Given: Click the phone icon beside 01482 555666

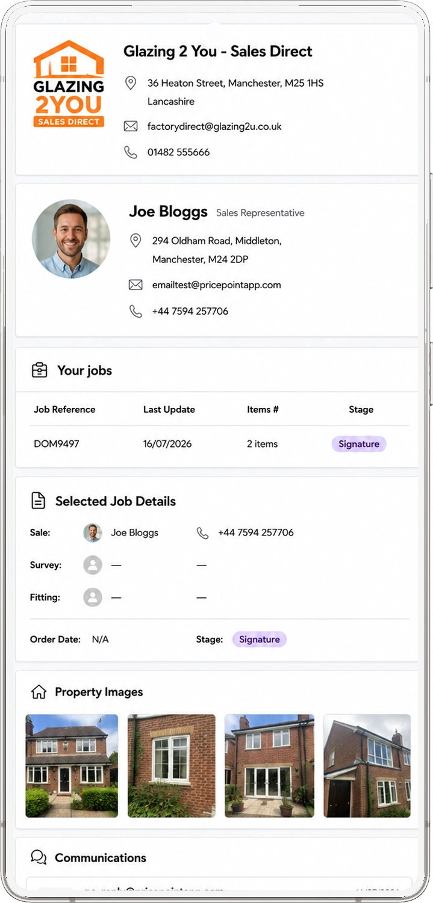Looking at the screenshot, I should coord(131,152).
